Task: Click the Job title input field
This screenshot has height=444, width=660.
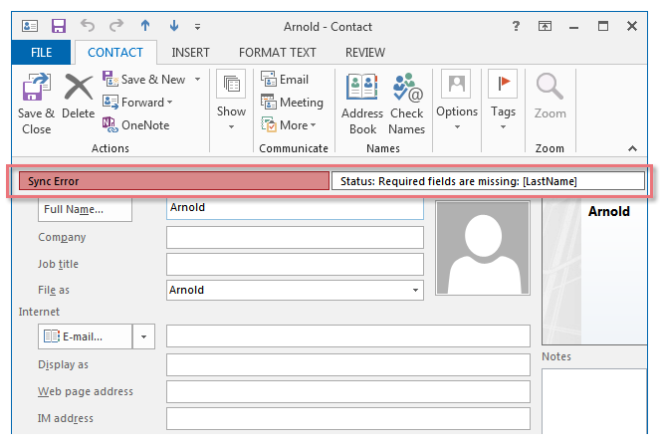Action: [x=295, y=264]
